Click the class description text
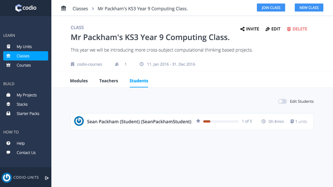The width and height of the screenshot is (333, 187). [161, 50]
